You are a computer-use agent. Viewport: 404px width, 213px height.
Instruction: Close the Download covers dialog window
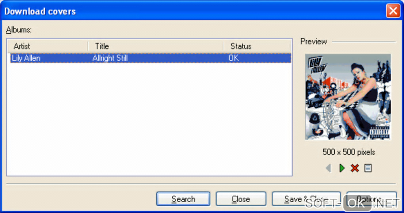click(393, 11)
